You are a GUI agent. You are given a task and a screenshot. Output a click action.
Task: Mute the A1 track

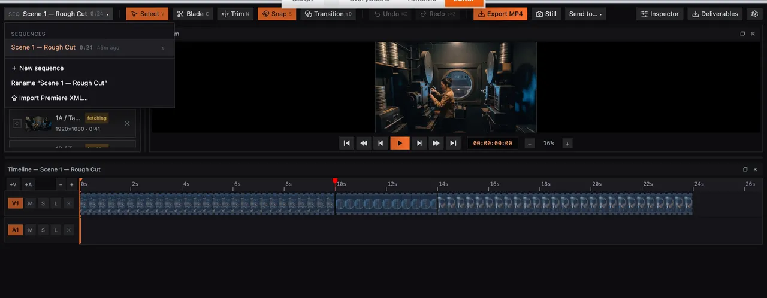(x=30, y=230)
